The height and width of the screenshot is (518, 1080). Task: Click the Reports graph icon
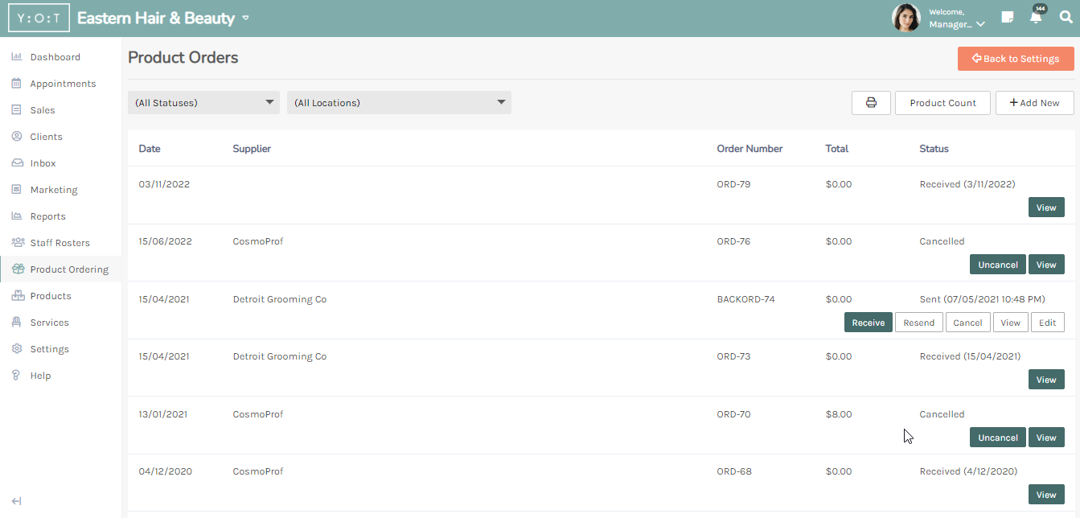(x=16, y=216)
